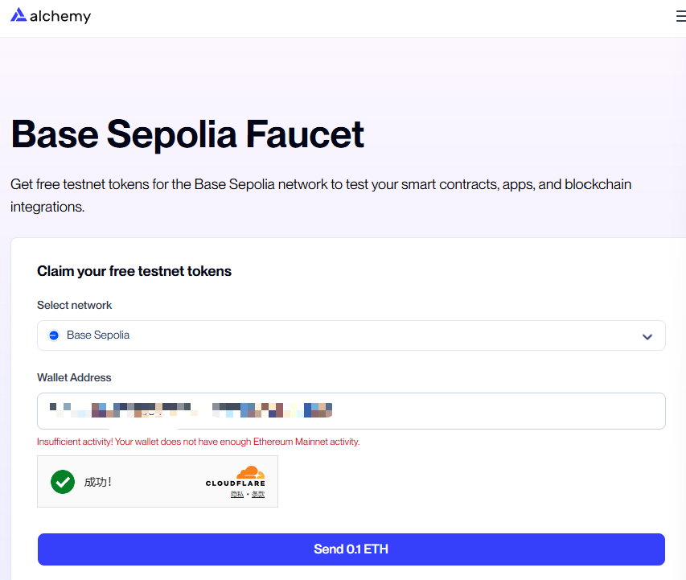
Task: Click the 'Claim your free testnet tokens' title
Action: [x=134, y=271]
